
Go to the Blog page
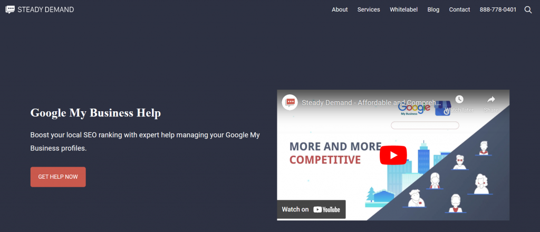click(x=433, y=9)
